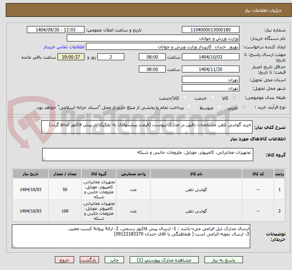292x270 pixels.
Task: Click the نام کالا column header
Action: [196, 174]
